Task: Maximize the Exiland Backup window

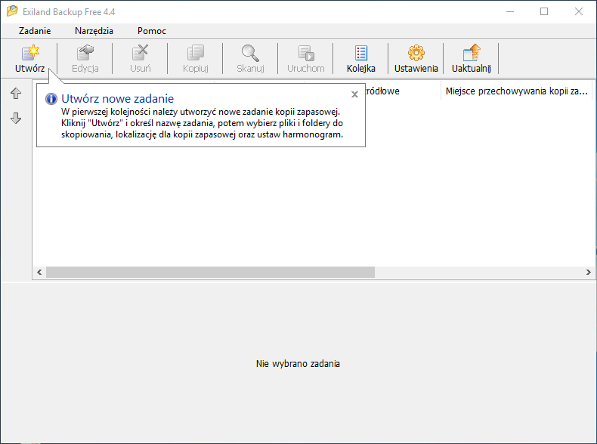Action: (x=544, y=12)
